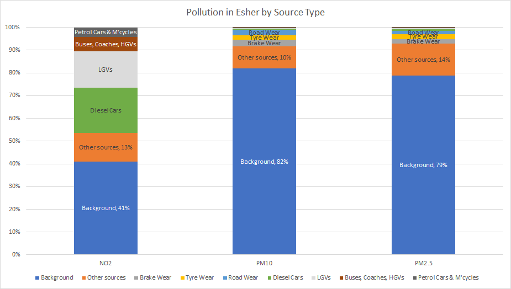The height and width of the screenshot is (289, 511).
Task: Click the Other sources legend entry
Action: [106, 277]
